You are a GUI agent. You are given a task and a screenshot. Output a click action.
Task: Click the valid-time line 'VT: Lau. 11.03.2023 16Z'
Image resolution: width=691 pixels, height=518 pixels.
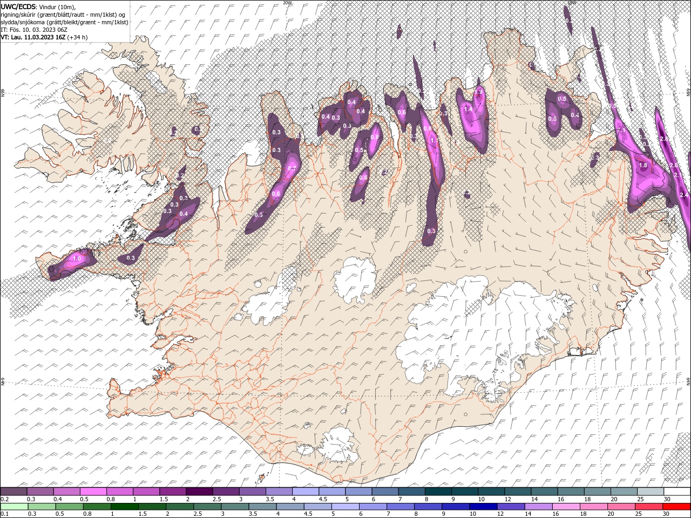click(x=33, y=37)
